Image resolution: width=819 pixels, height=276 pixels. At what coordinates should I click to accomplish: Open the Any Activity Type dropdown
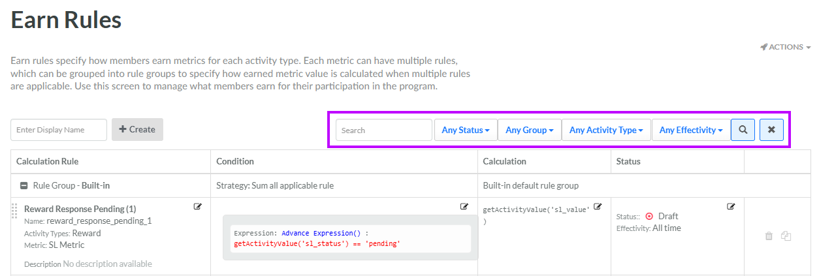(x=606, y=130)
